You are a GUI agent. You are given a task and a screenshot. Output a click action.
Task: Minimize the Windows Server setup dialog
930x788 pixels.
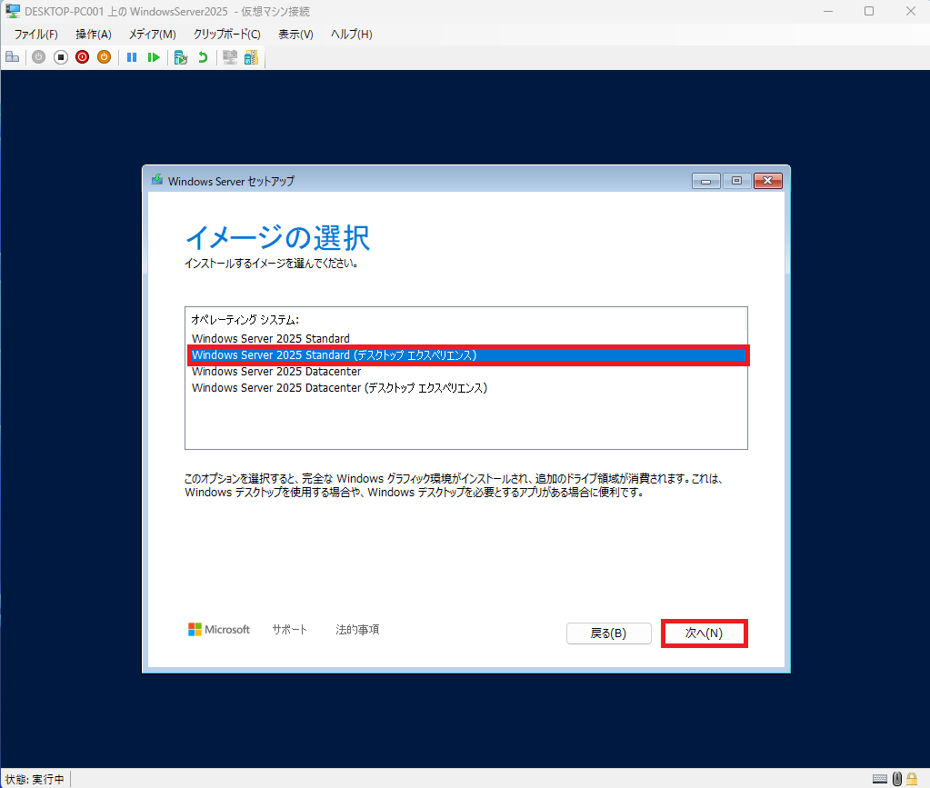tap(705, 181)
